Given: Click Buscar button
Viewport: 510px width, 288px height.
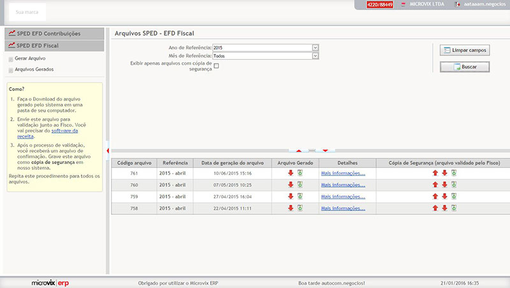Looking at the screenshot, I should (465, 67).
